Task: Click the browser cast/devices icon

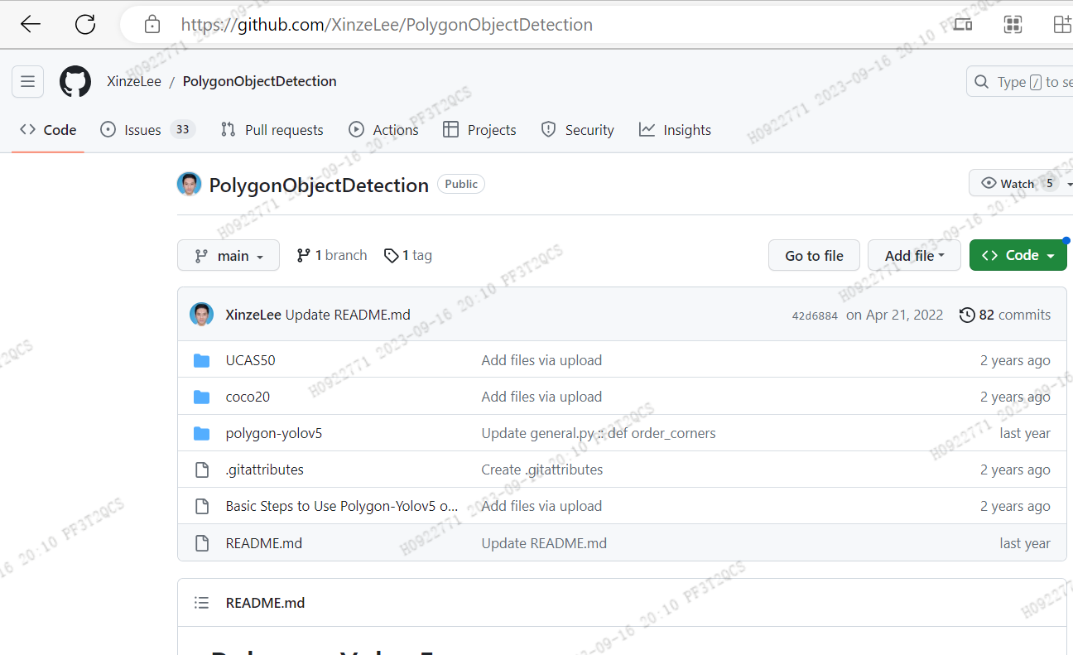Action: (x=963, y=25)
